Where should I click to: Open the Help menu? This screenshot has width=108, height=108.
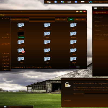click(2, 15)
